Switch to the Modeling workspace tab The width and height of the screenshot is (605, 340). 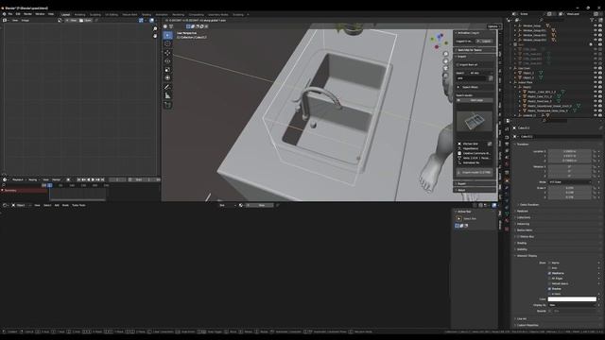(x=79, y=15)
